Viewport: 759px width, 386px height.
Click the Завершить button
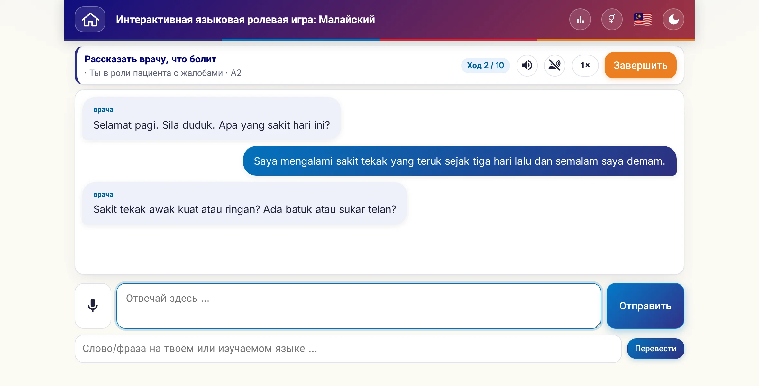pyautogui.click(x=640, y=65)
